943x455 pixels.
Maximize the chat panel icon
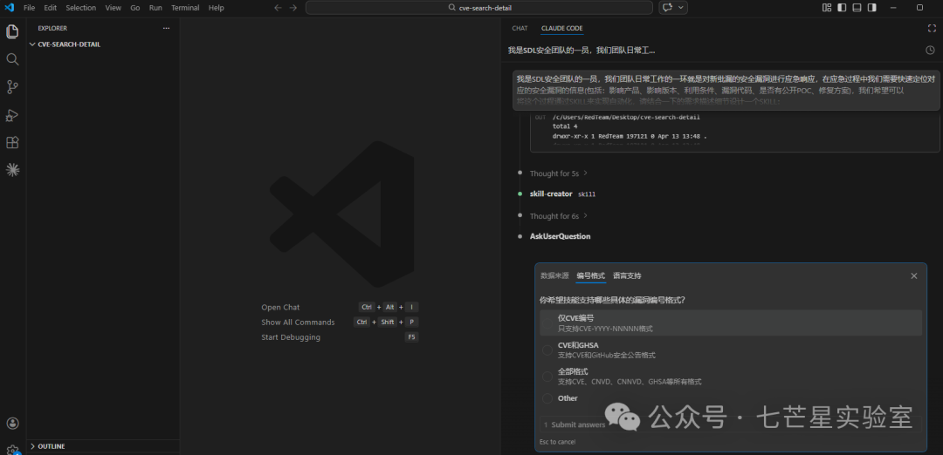click(932, 28)
